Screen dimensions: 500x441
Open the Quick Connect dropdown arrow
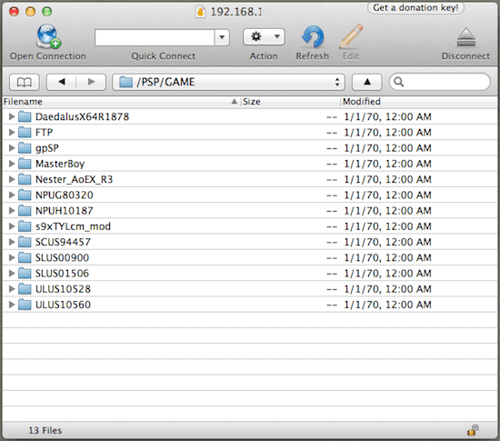222,37
